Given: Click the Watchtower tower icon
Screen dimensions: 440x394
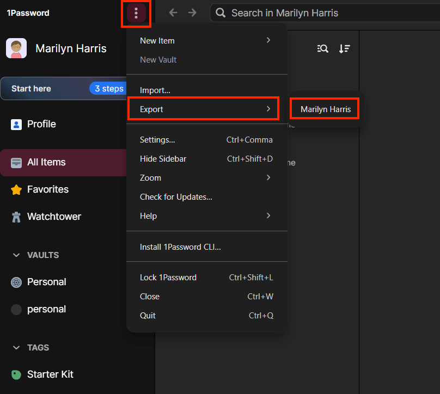Looking at the screenshot, I should coord(16,217).
